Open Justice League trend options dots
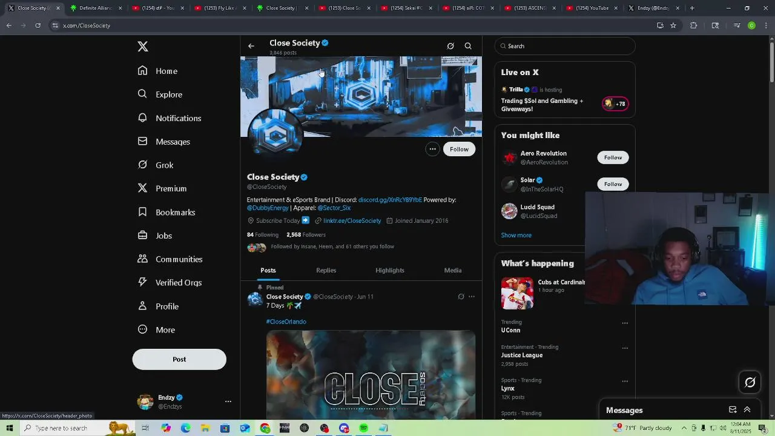This screenshot has width=775, height=436. click(x=625, y=348)
